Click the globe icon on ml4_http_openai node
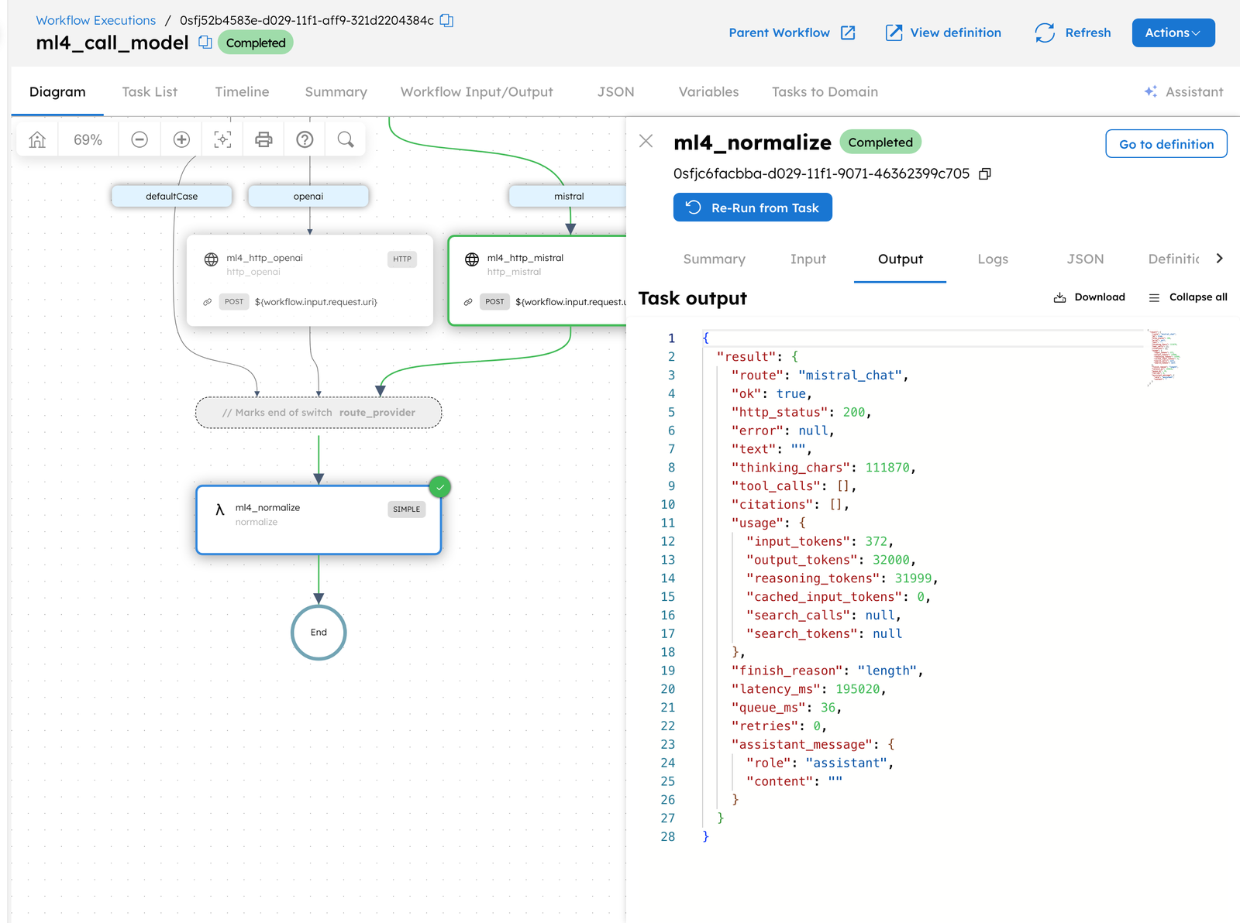 point(211,259)
